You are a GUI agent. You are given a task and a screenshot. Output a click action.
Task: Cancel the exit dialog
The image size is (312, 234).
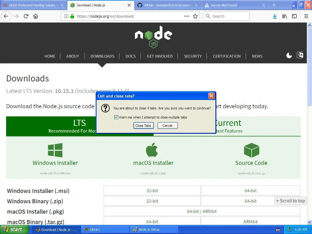pos(168,126)
